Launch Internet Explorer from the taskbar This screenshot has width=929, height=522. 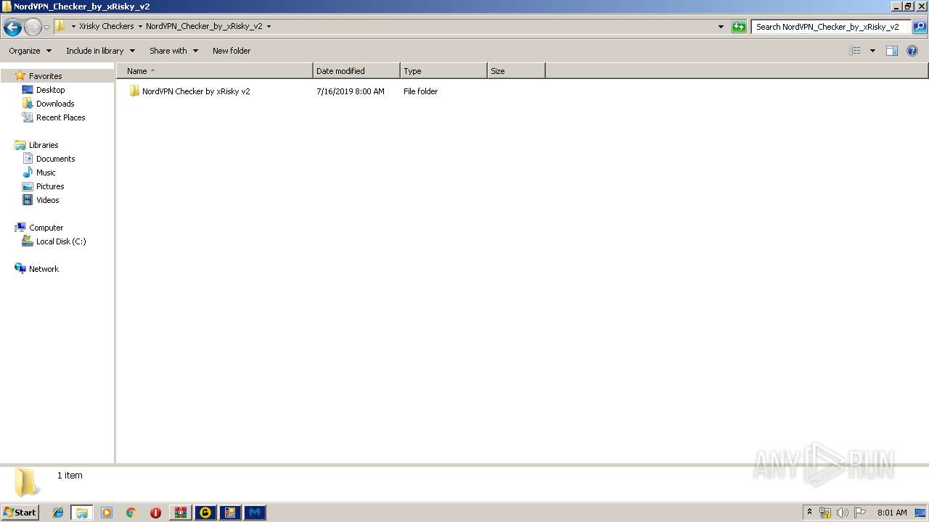[58, 513]
